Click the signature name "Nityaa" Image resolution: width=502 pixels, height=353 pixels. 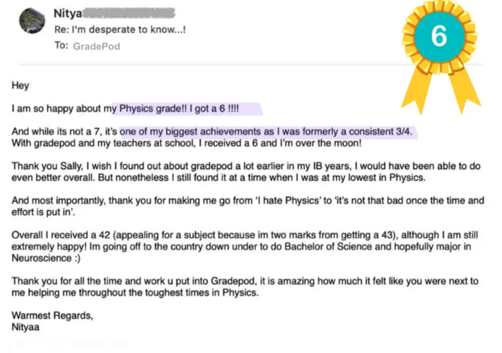click(26, 327)
